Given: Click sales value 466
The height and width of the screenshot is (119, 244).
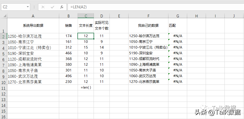Looking at the screenshot, I should coord(69,53).
